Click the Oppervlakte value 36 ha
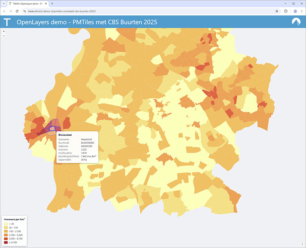Image resolution: width=306 pixels, height=248 pixels. (x=84, y=160)
